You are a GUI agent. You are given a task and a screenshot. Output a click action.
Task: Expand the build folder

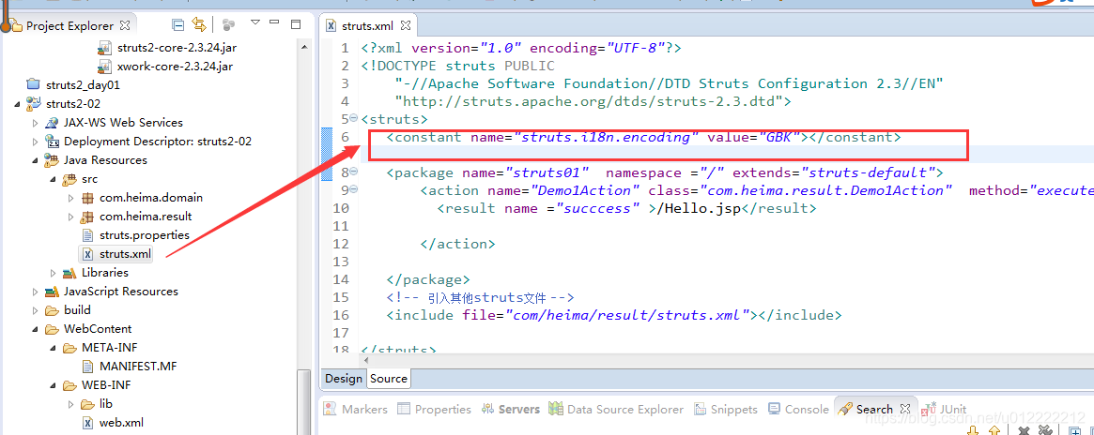pos(36,310)
